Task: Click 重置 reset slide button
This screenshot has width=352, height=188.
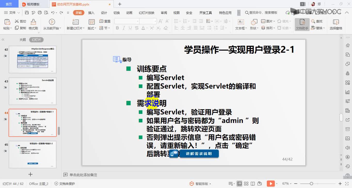Action: tap(105, 21)
